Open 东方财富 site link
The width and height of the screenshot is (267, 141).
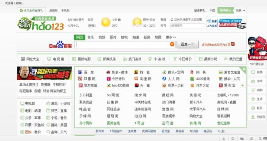[x=86, y=95]
